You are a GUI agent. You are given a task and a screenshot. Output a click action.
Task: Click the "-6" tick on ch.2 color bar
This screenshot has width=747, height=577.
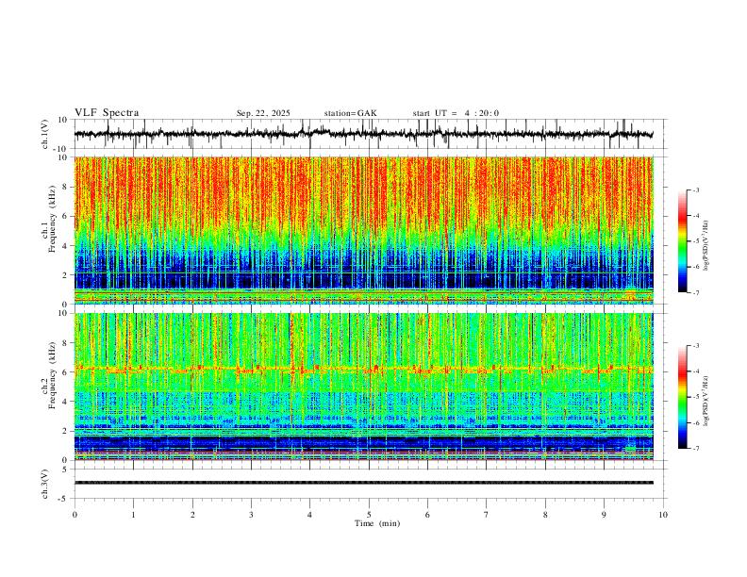click(x=696, y=422)
